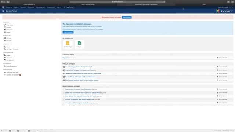Click the Install Extensions icon
The width and height of the screenshot is (235, 132).
5,66
